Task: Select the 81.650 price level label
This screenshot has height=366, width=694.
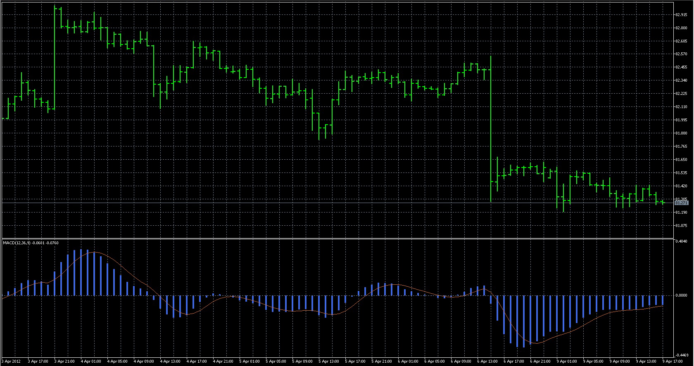Action: (681, 160)
